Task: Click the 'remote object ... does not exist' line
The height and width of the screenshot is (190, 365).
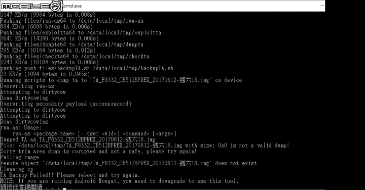Action: [128, 163]
